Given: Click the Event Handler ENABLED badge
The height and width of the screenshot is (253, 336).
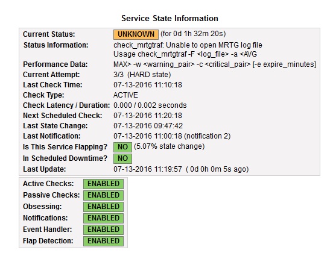Looking at the screenshot, I should [x=104, y=230].
